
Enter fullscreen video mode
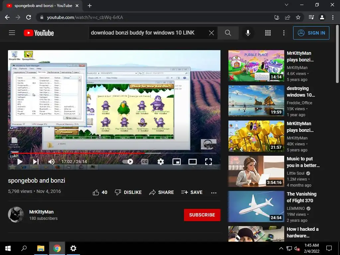click(x=209, y=162)
